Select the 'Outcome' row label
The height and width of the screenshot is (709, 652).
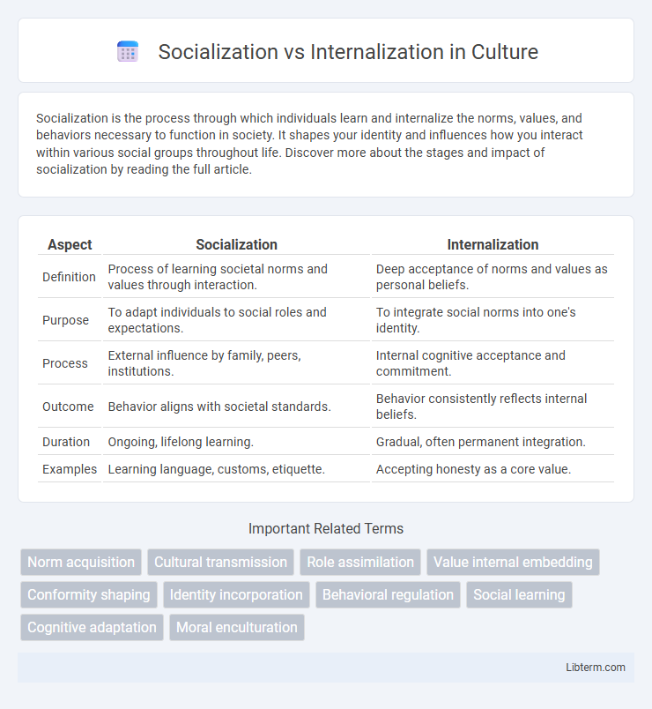pyautogui.click(x=68, y=406)
